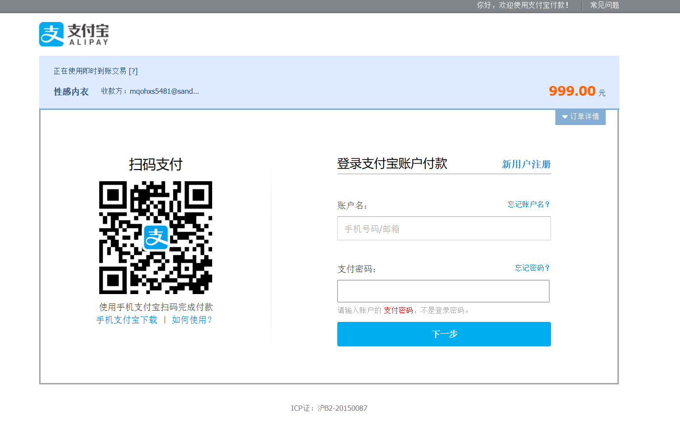Click the Alipay logo in the header
The width and height of the screenshot is (680, 424).
pyautogui.click(x=74, y=34)
